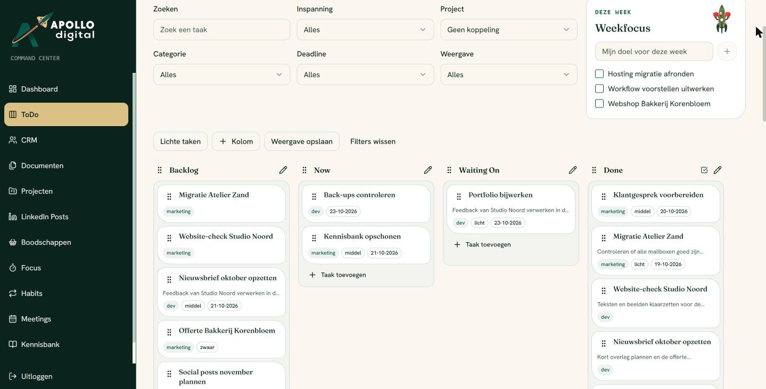This screenshot has height=389, width=766.
Task: Click the page vertical scrollbar
Action: [x=764, y=75]
